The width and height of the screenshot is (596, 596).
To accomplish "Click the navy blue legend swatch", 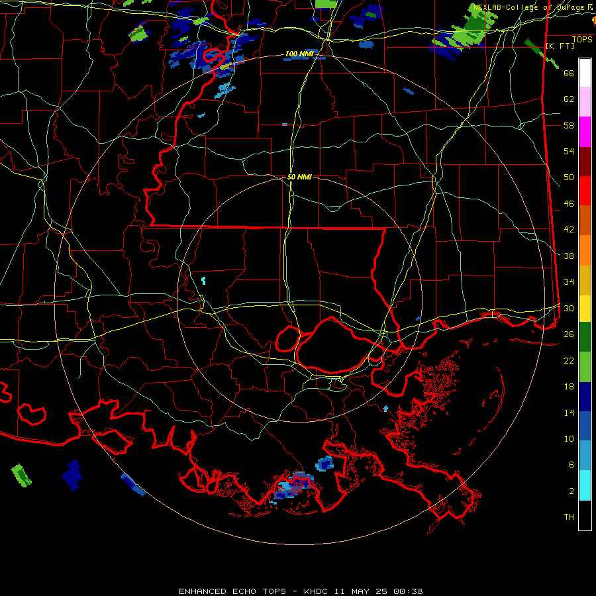I will click(585, 397).
